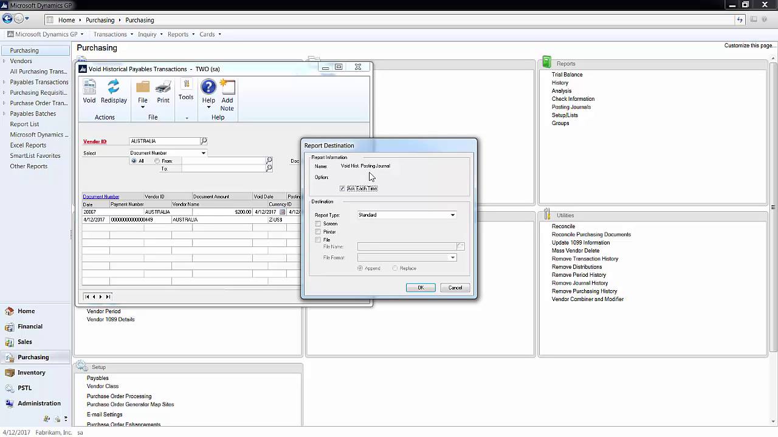Open the Reports menu in the menu bar
The width and height of the screenshot is (778, 437).
(181, 34)
